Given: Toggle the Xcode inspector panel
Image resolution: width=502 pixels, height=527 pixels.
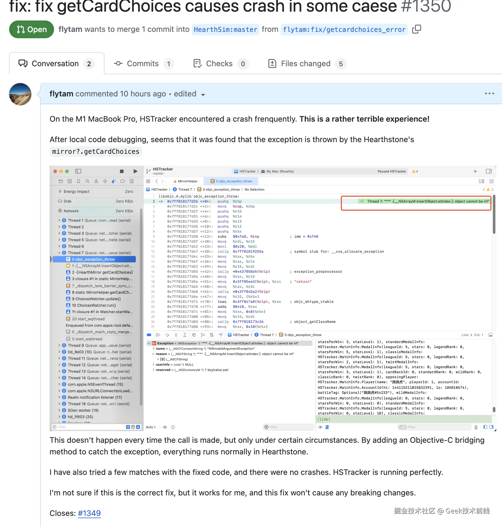Looking at the screenshot, I should coord(489,171).
